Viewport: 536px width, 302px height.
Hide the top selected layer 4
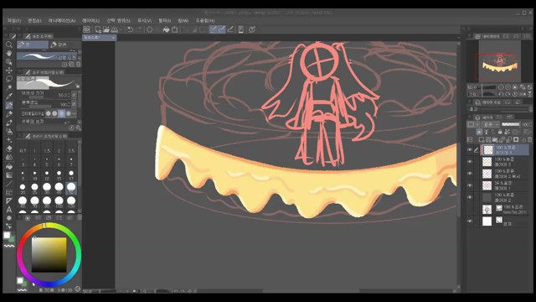[470, 149]
